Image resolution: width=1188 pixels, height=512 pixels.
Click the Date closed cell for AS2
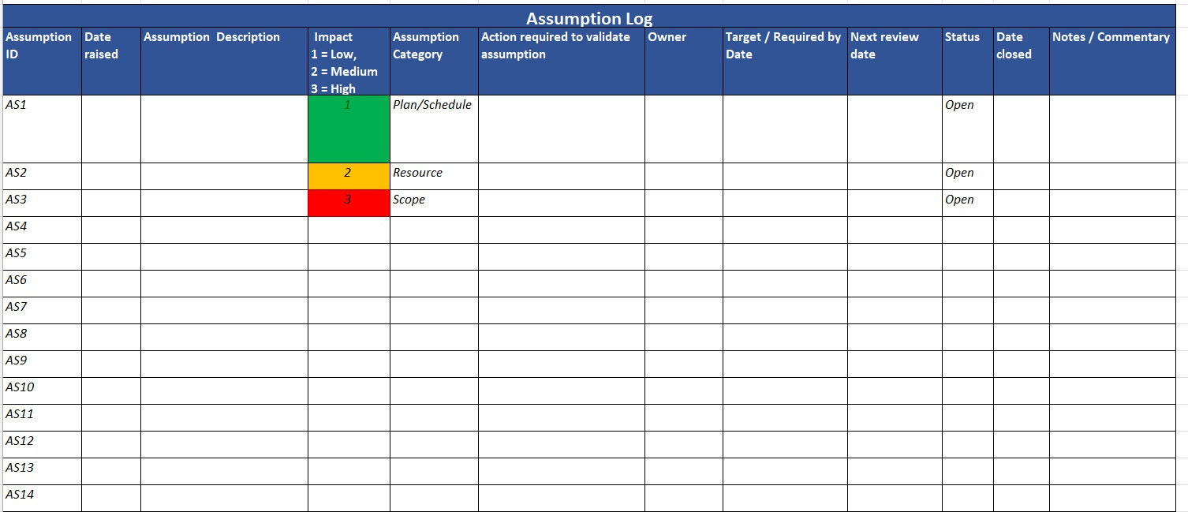(x=1021, y=173)
